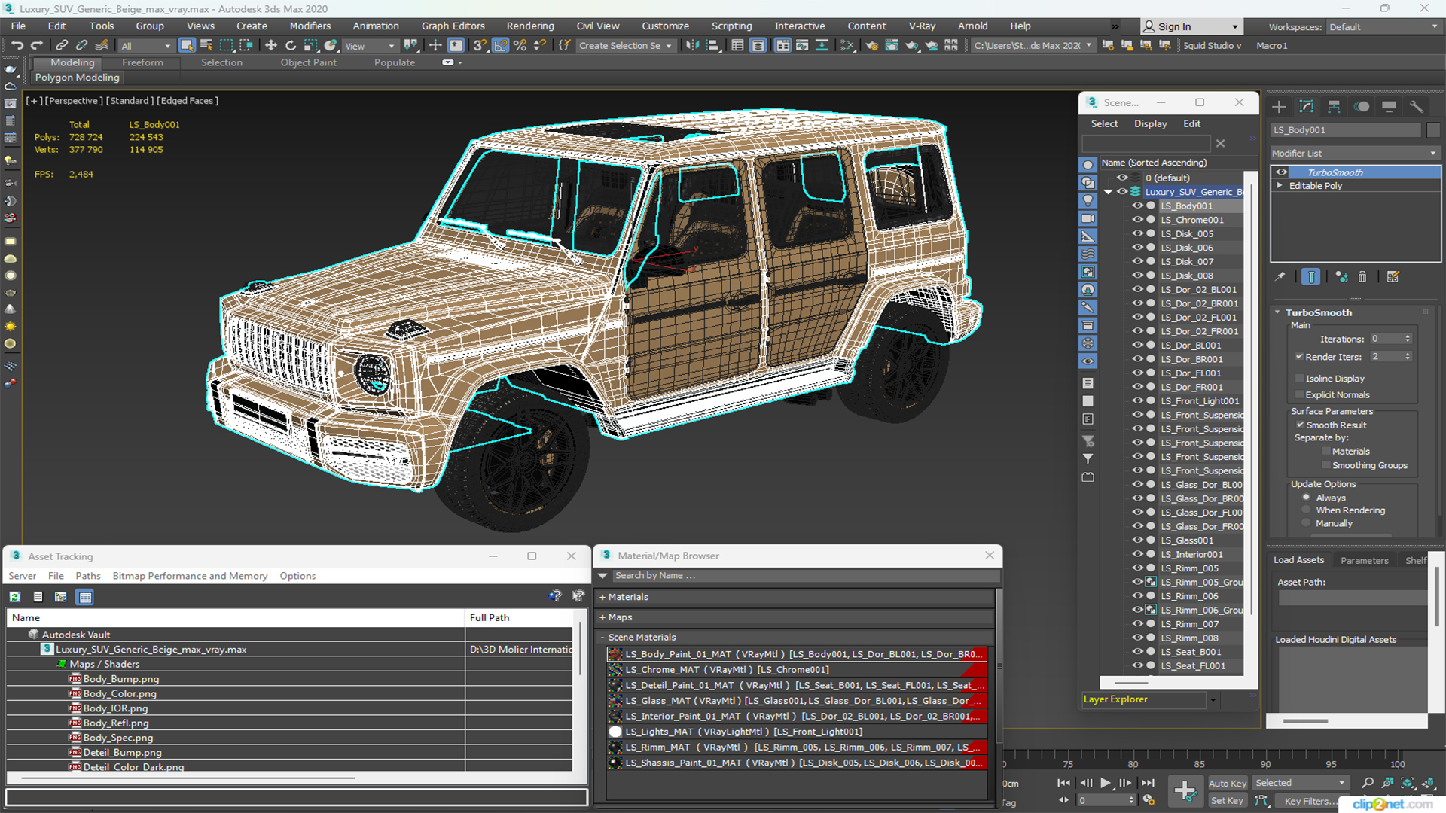Remove modifier with the trash icon

[x=1362, y=277]
